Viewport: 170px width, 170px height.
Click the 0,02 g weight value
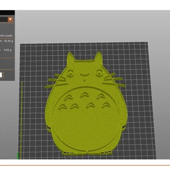8,50
